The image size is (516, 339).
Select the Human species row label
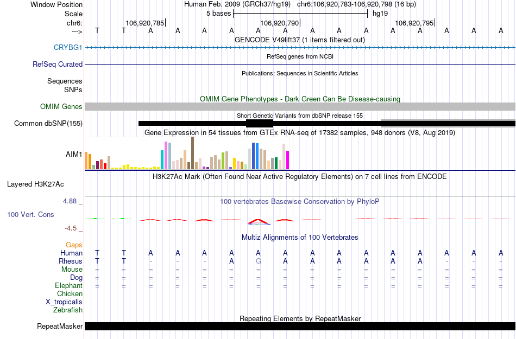point(71,253)
